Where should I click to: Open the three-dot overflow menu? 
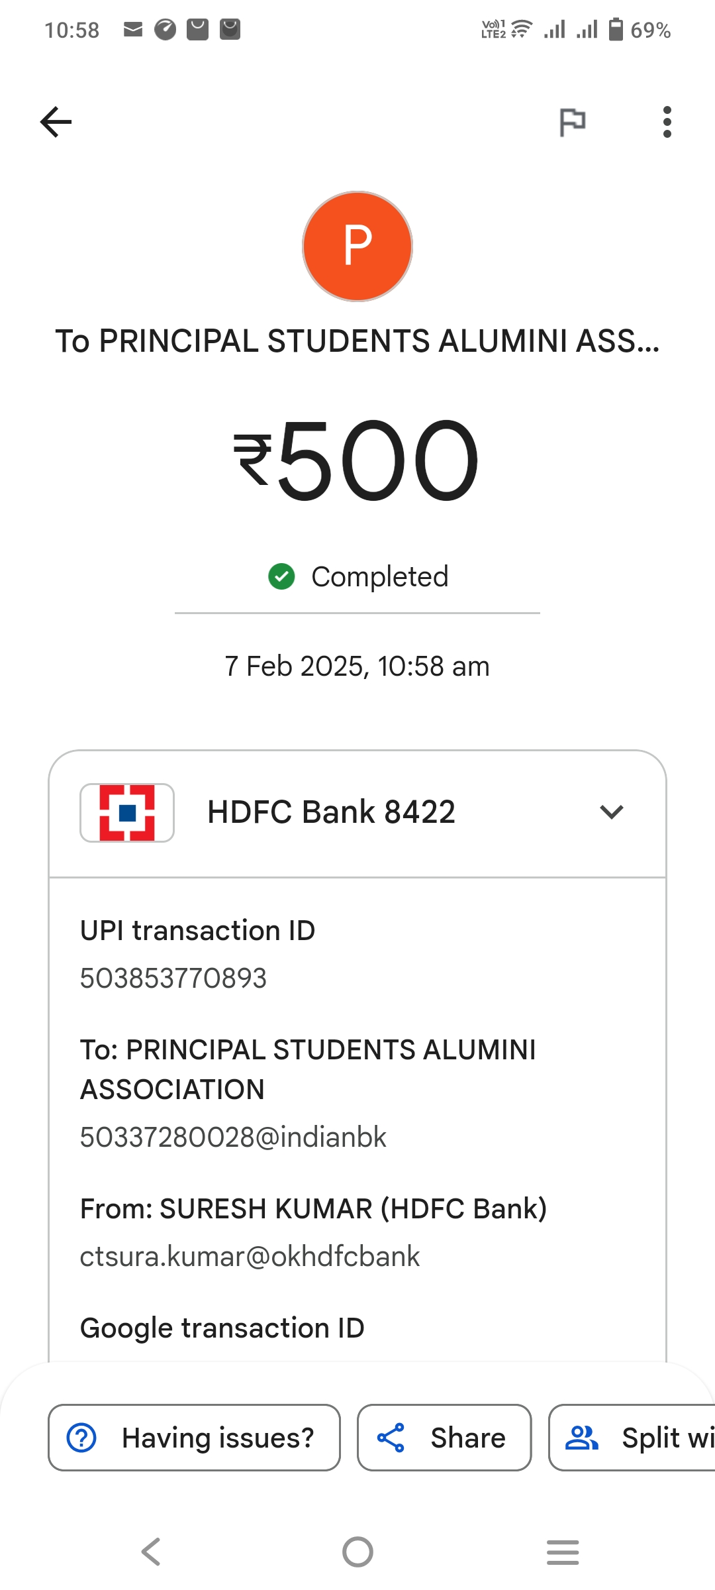[x=667, y=122]
